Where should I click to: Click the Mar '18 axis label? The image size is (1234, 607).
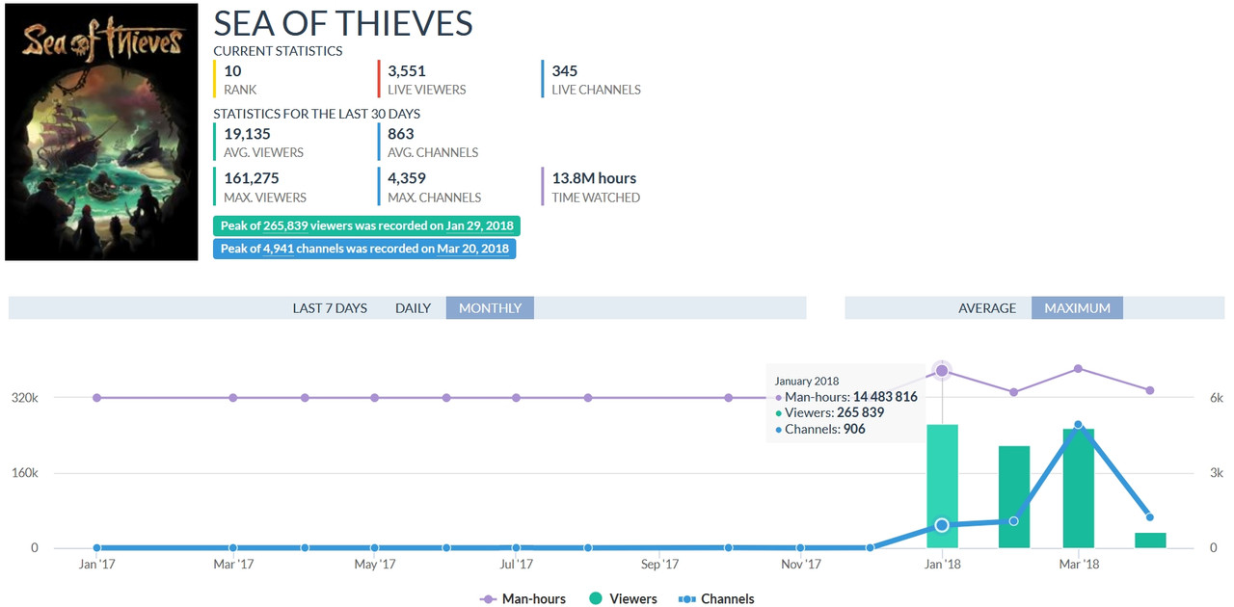click(1079, 565)
